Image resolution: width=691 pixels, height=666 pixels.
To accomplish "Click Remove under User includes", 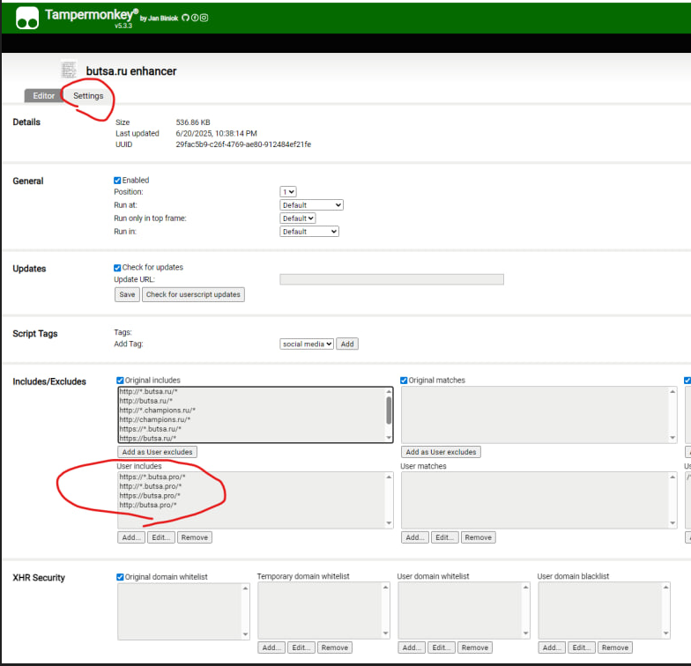I will tap(195, 537).
